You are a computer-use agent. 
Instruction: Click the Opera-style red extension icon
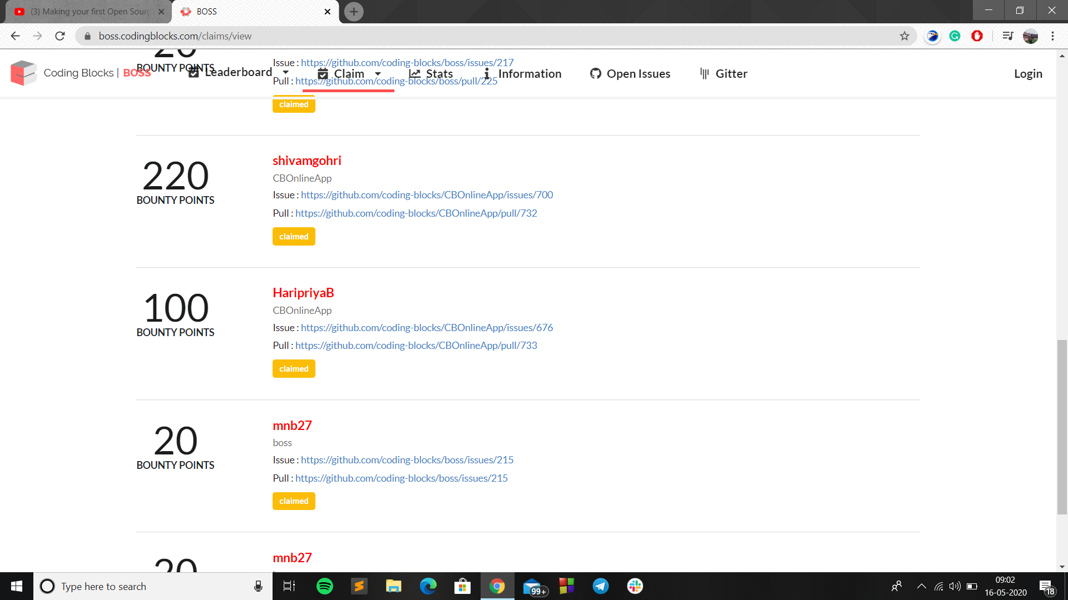(977, 36)
